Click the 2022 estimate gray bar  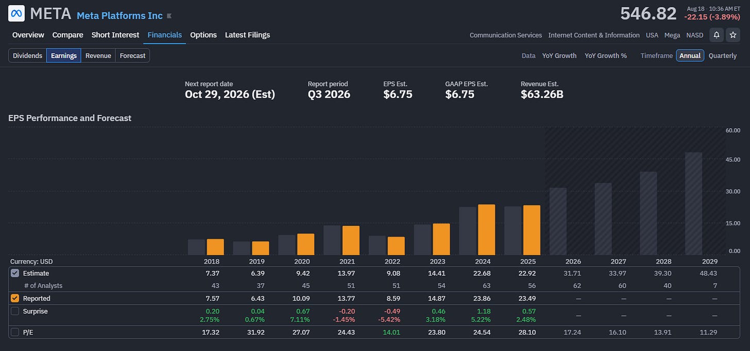pyautogui.click(x=377, y=245)
